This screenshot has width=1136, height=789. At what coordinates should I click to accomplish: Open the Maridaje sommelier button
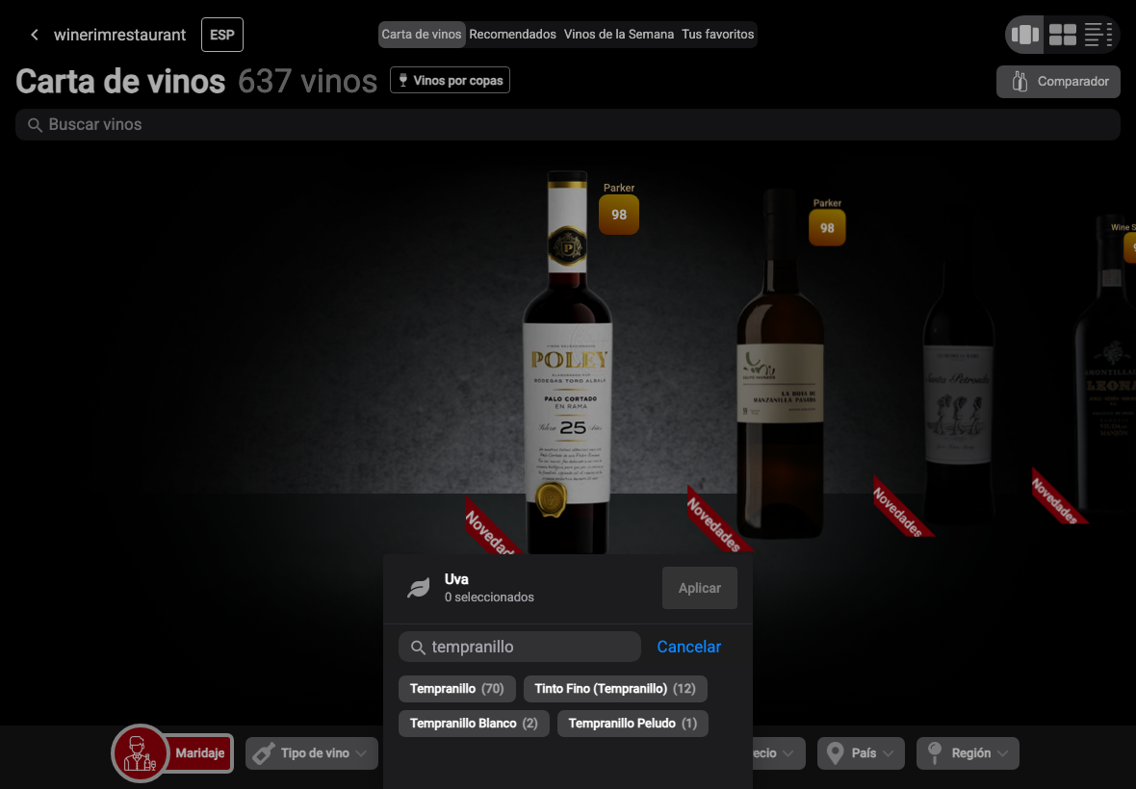point(172,753)
